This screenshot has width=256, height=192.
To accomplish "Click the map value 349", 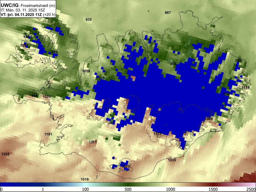I will (173, 64).
